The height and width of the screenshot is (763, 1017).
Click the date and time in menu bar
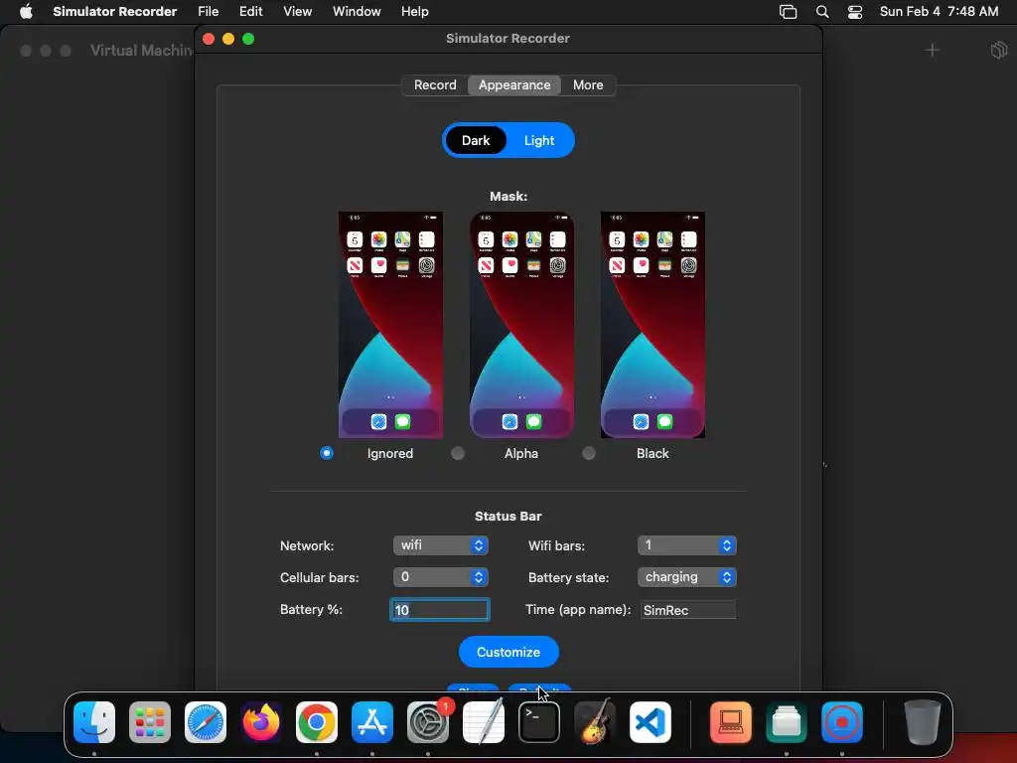(939, 11)
